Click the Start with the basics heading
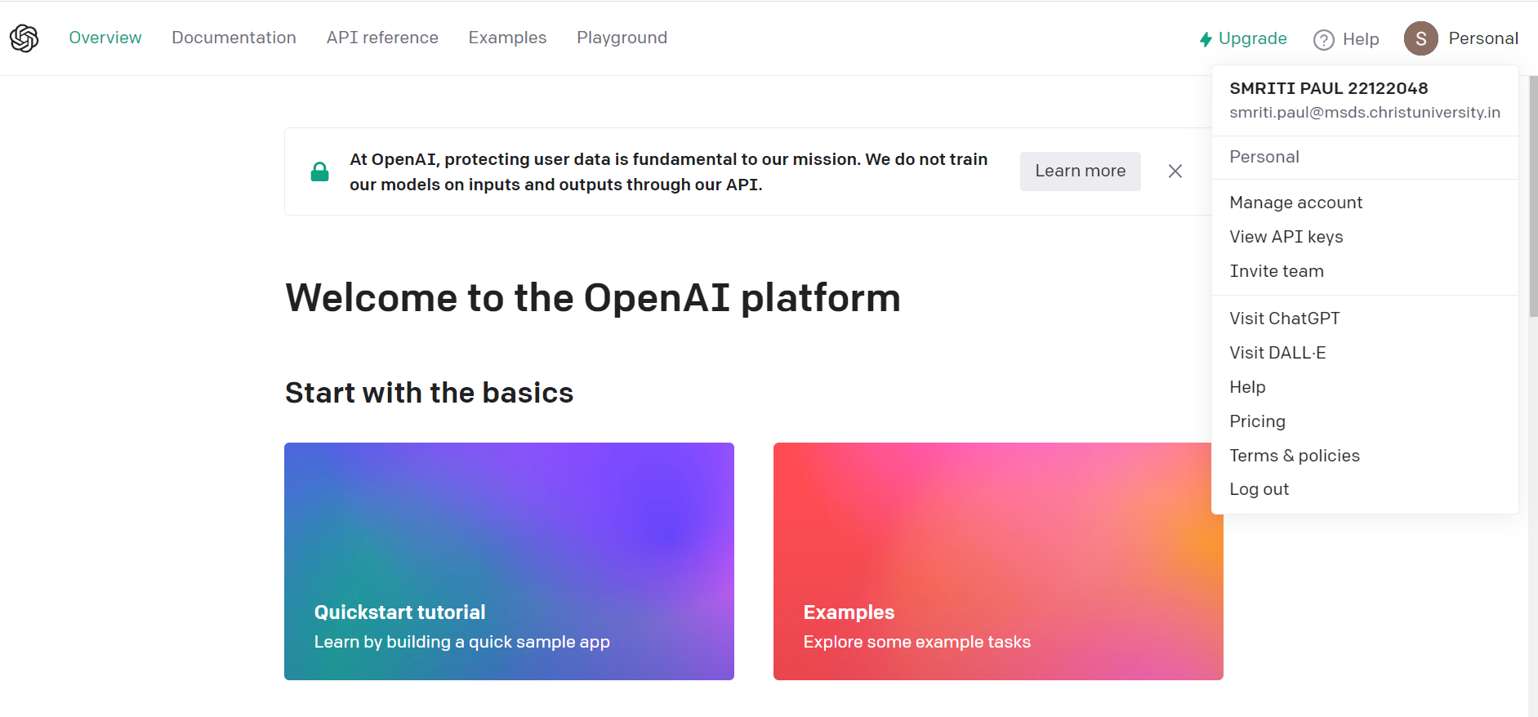The image size is (1538, 717). pyautogui.click(x=430, y=393)
